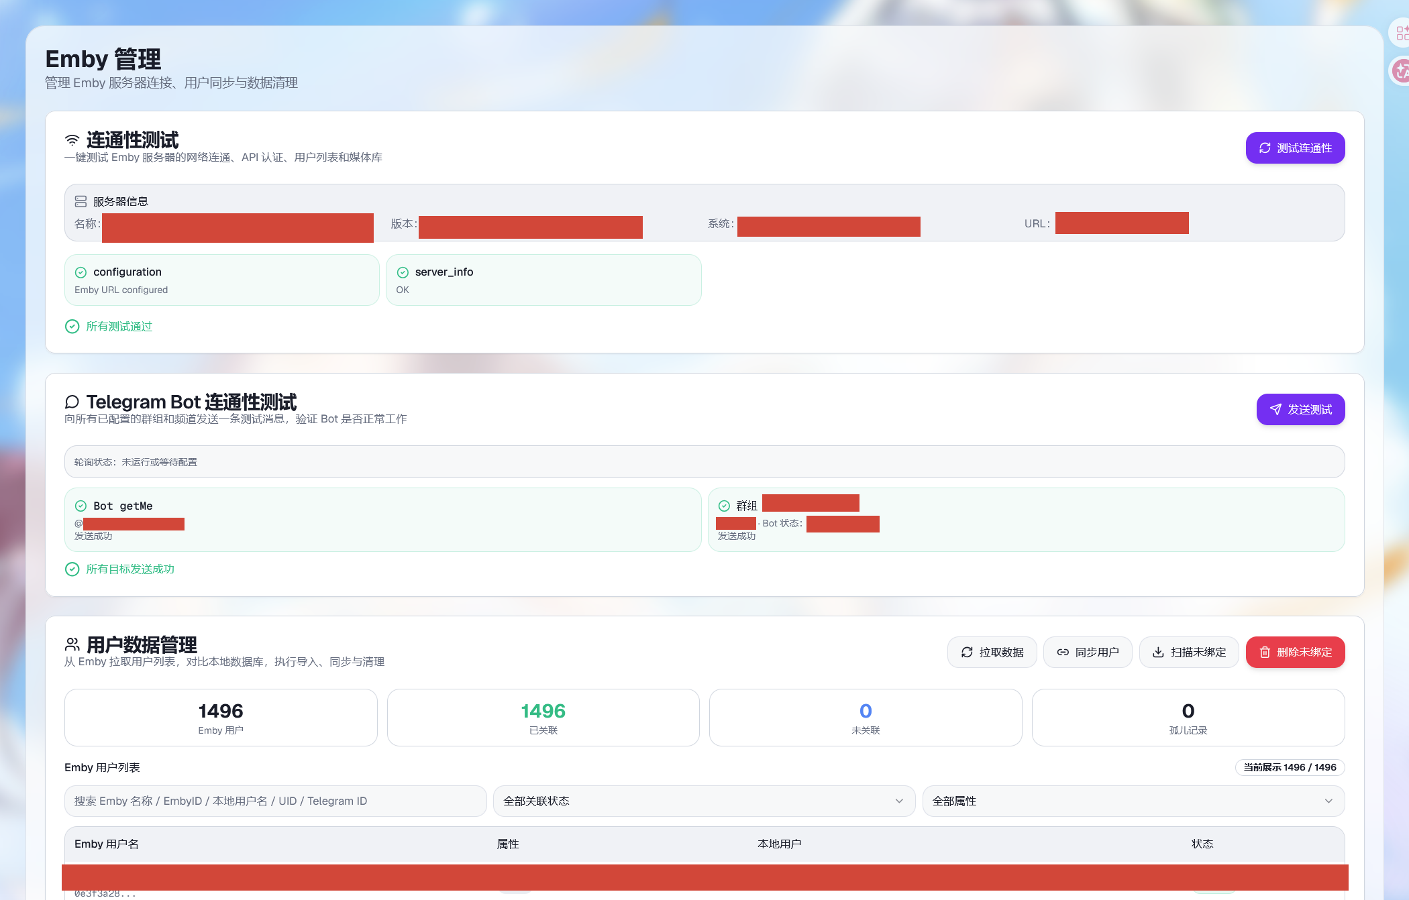Click the check icon beside 所有目标发送成功
Screen dimensions: 1409x900
click(x=72, y=569)
